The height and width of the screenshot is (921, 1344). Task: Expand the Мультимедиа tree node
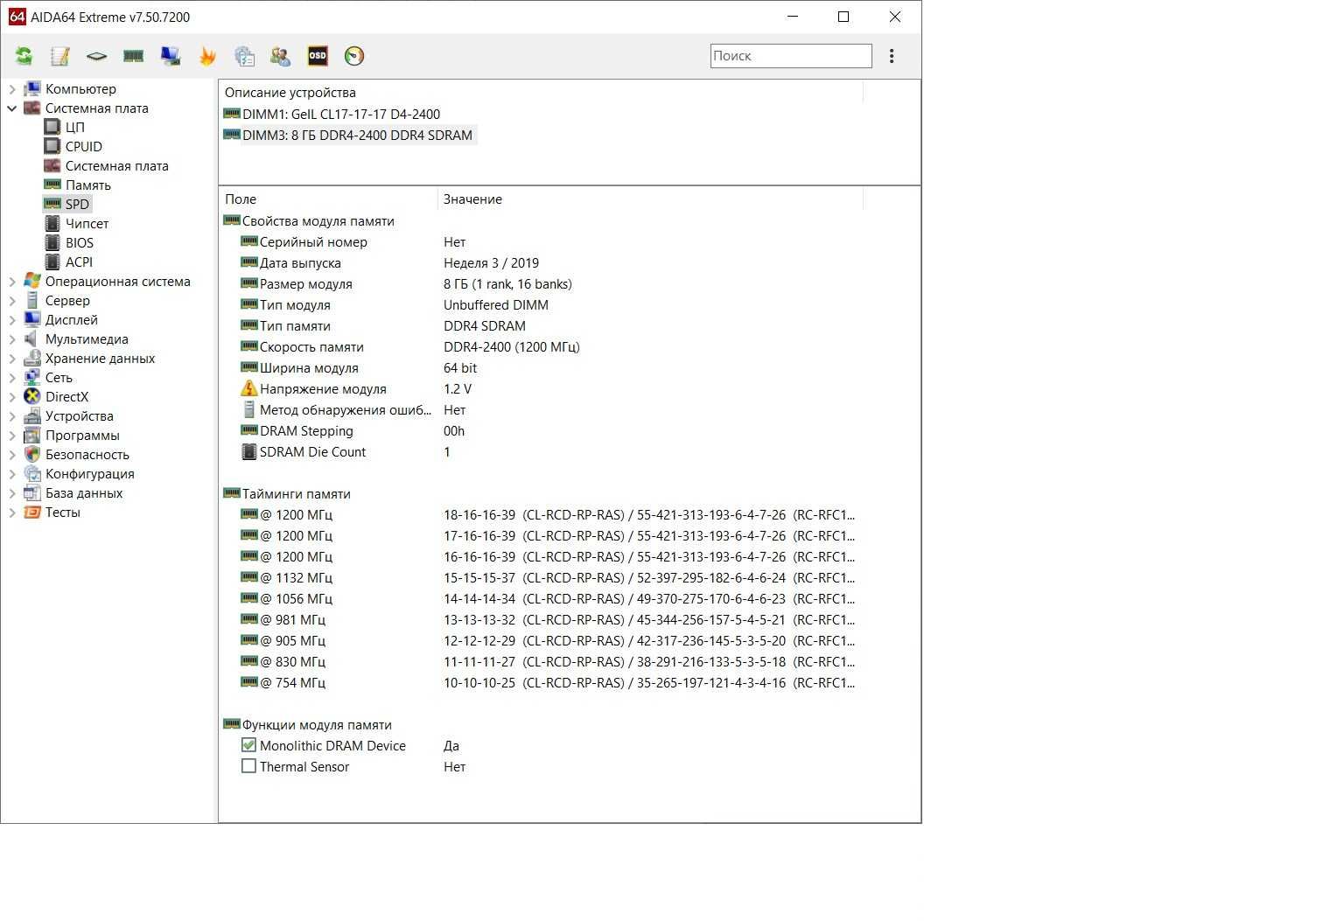click(x=12, y=339)
